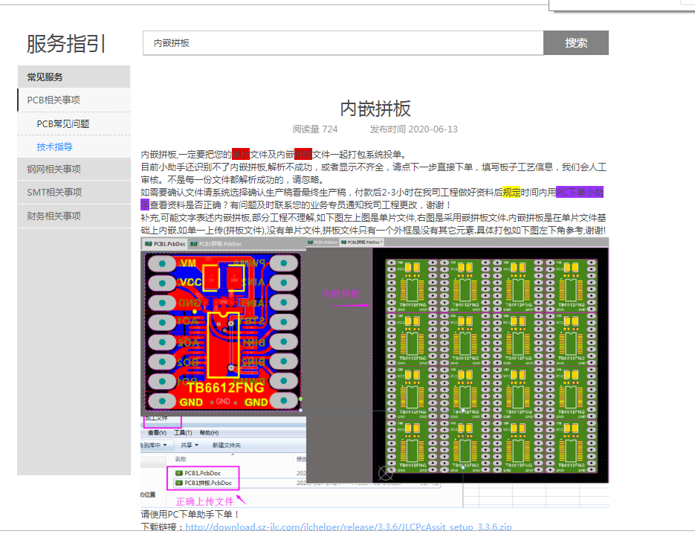Open the JLCPcAssit download link
The height and width of the screenshot is (534, 695).
coord(348,527)
